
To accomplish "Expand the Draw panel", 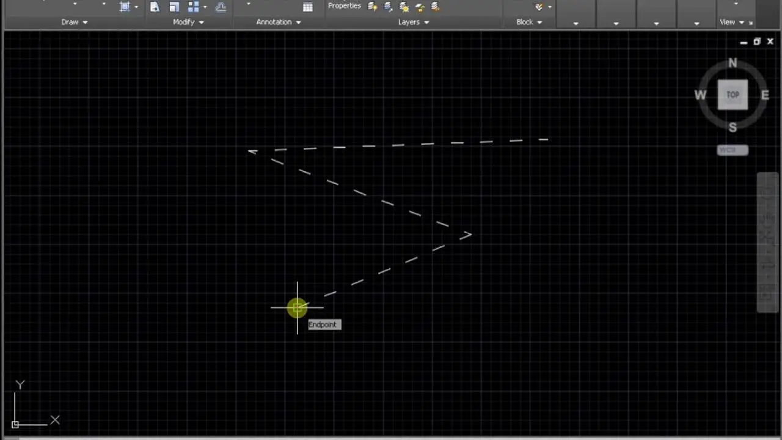I will tap(75, 22).
